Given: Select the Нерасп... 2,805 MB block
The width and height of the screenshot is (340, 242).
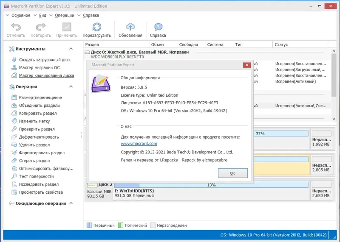Looking at the screenshot, I should pyautogui.click(x=322, y=165).
